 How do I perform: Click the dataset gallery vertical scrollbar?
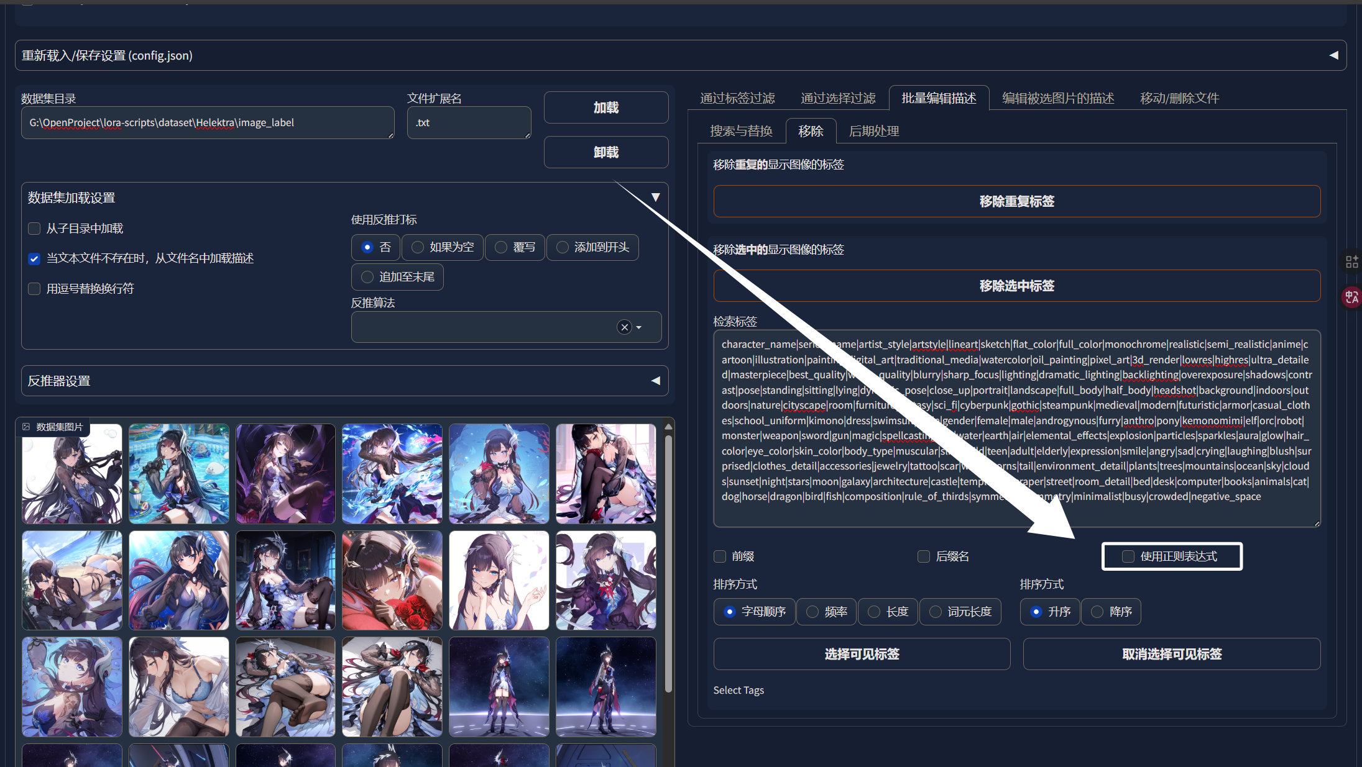pyautogui.click(x=668, y=563)
